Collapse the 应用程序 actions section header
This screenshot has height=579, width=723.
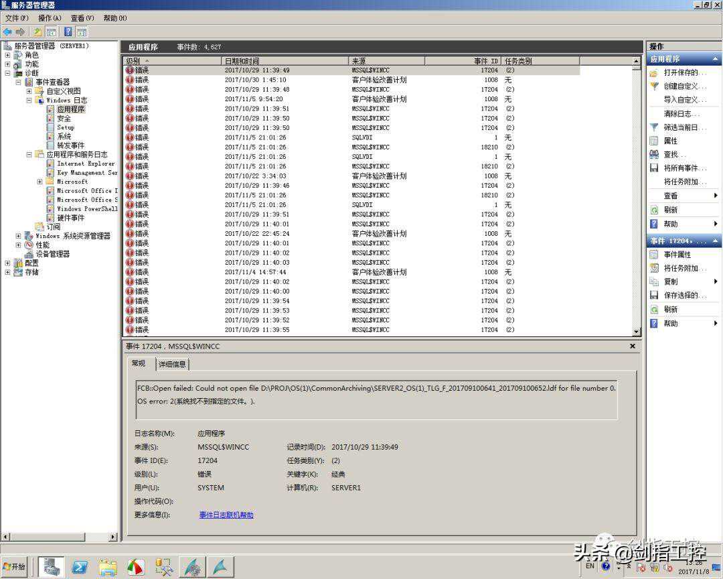tap(716, 60)
